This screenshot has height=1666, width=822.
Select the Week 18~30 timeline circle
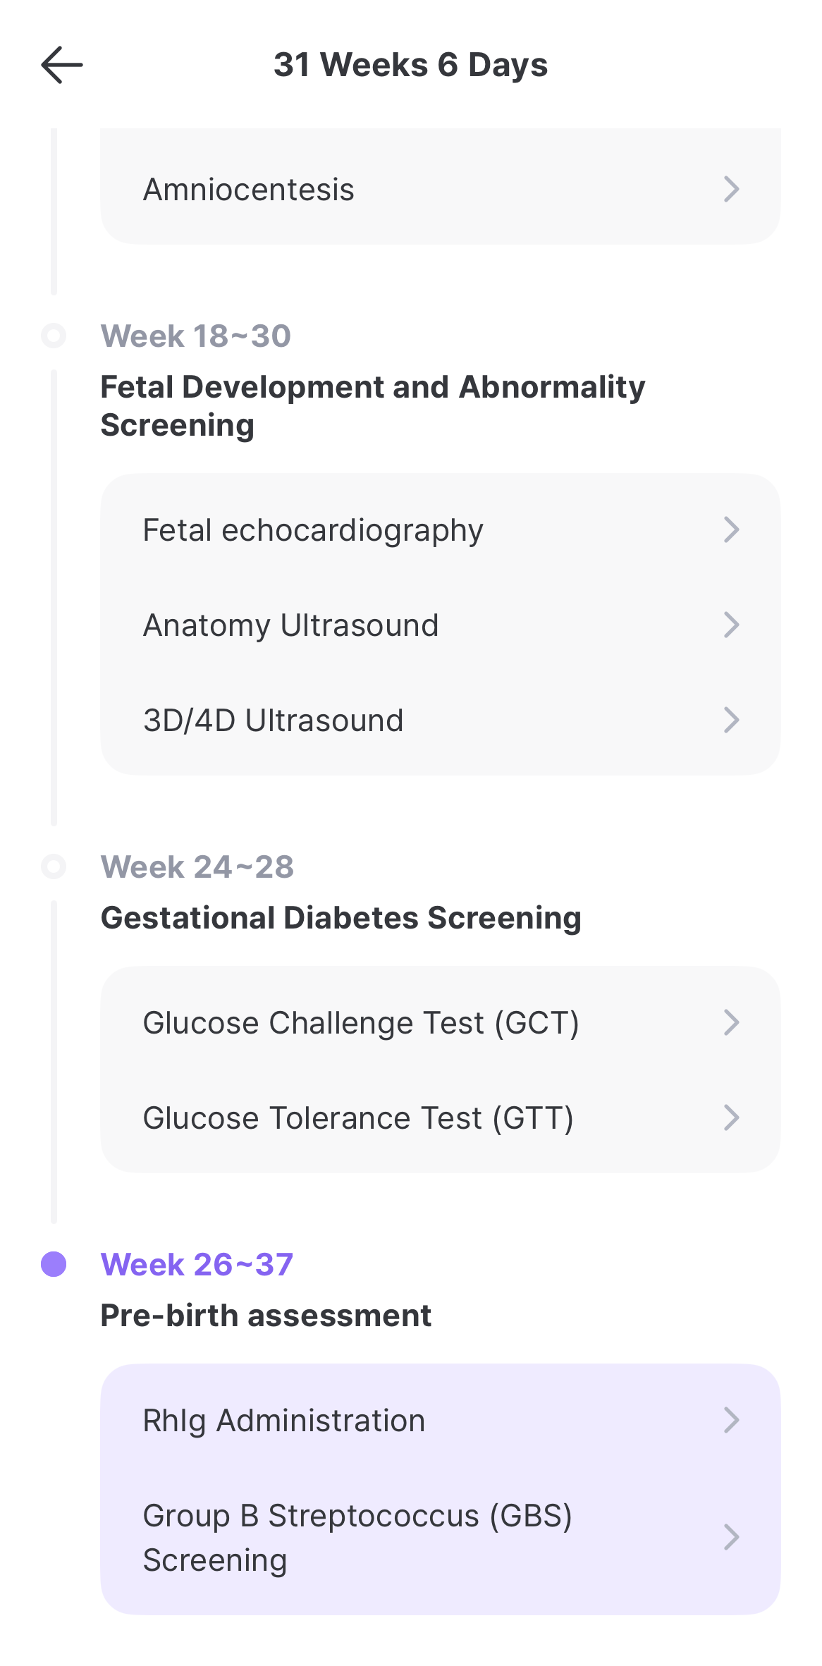click(x=54, y=336)
